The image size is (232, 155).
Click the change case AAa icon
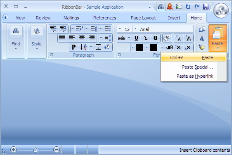tap(169, 48)
